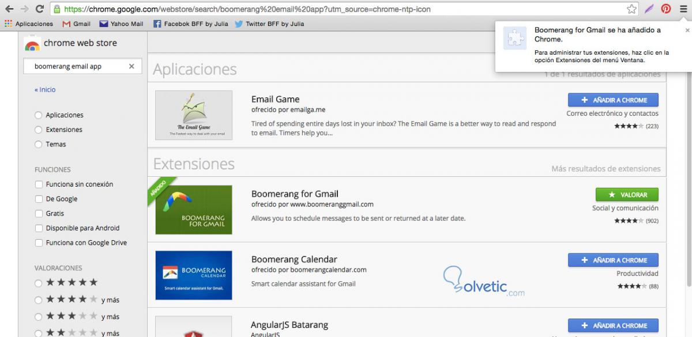Check the Funciona sin conexión box

coord(39,184)
